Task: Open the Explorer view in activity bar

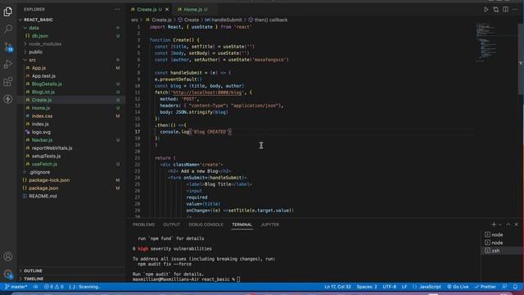Action: click(x=7, y=11)
